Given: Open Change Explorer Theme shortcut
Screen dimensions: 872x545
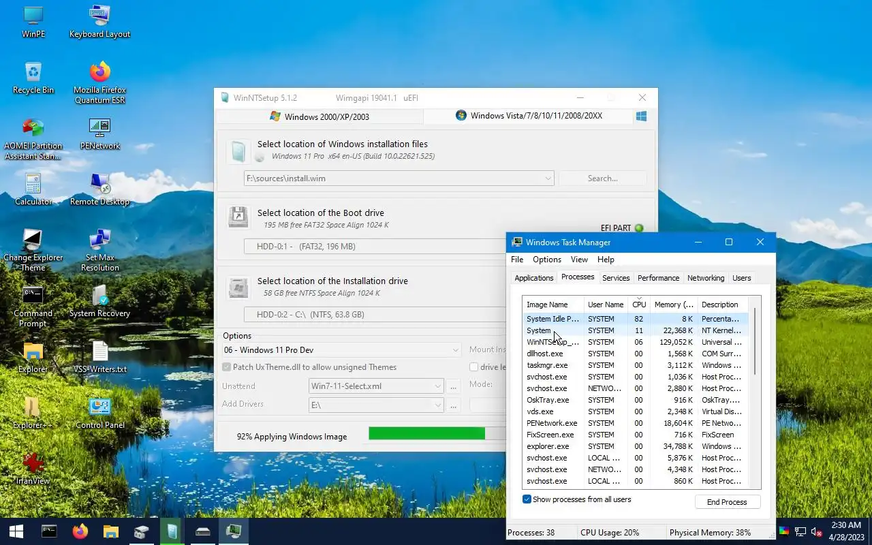Looking at the screenshot, I should (x=33, y=250).
